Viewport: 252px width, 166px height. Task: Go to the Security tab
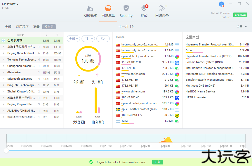tap(126, 11)
